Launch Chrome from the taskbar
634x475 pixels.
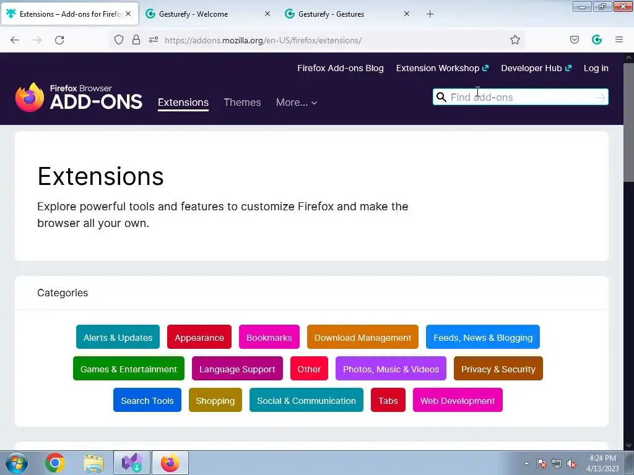(x=55, y=463)
